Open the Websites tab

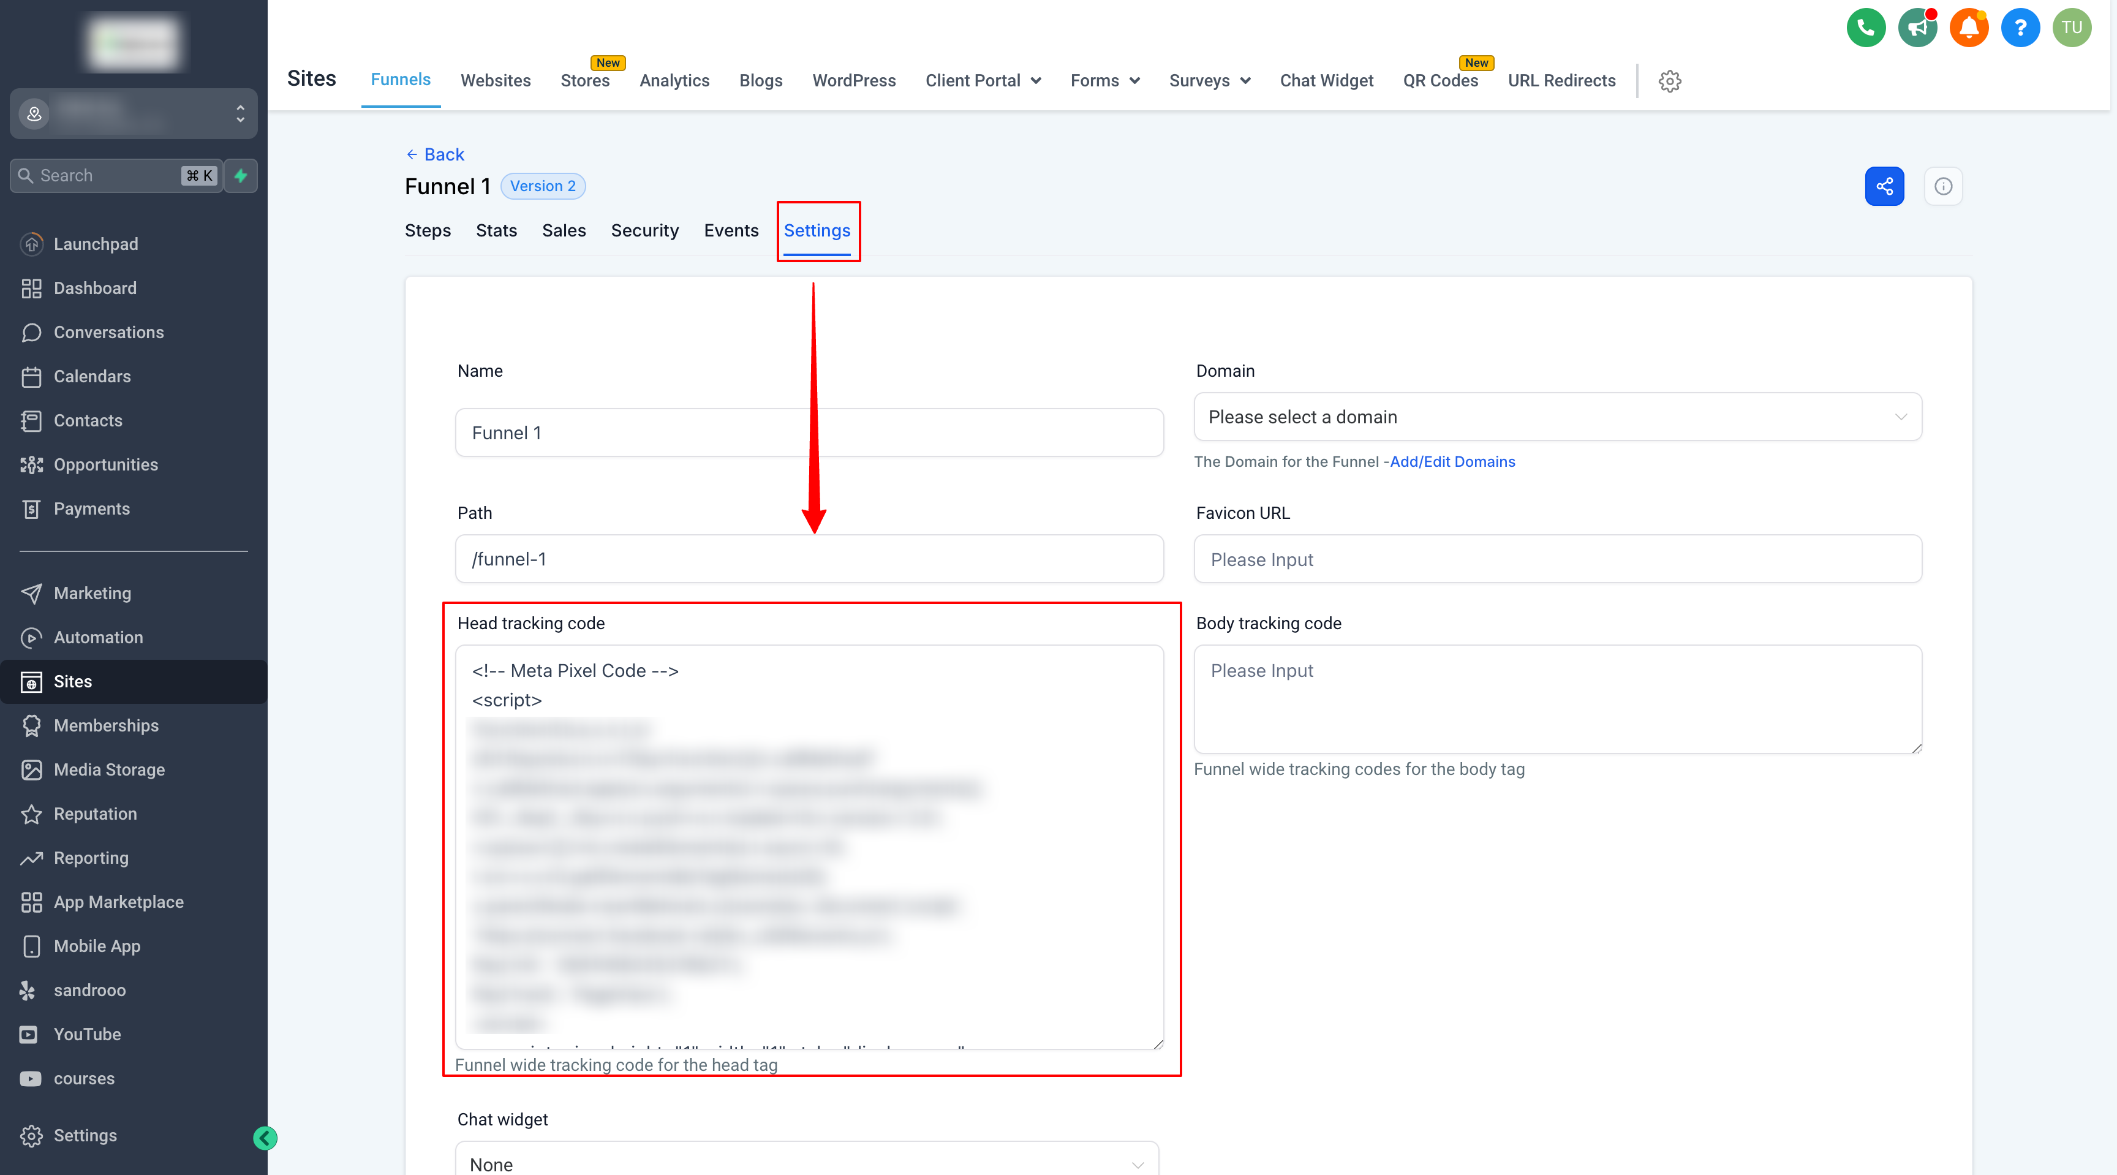point(496,80)
